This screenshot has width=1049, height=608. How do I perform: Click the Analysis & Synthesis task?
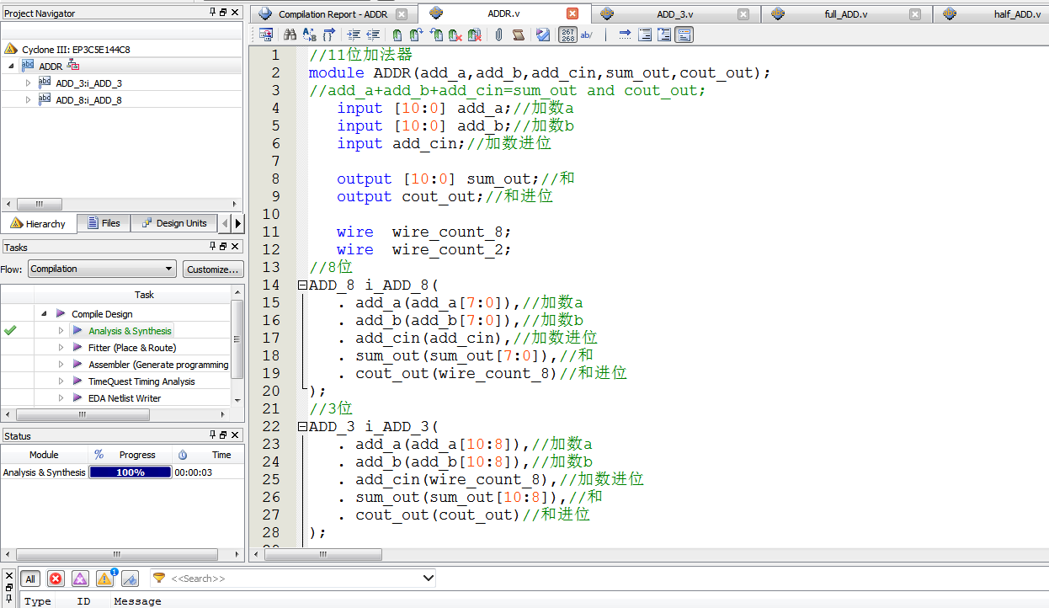pos(130,331)
